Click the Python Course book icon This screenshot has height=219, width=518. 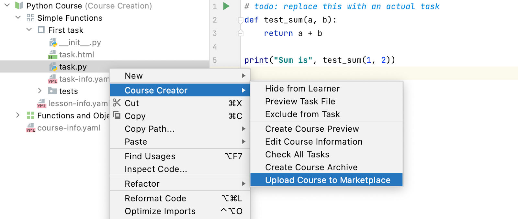click(x=19, y=6)
